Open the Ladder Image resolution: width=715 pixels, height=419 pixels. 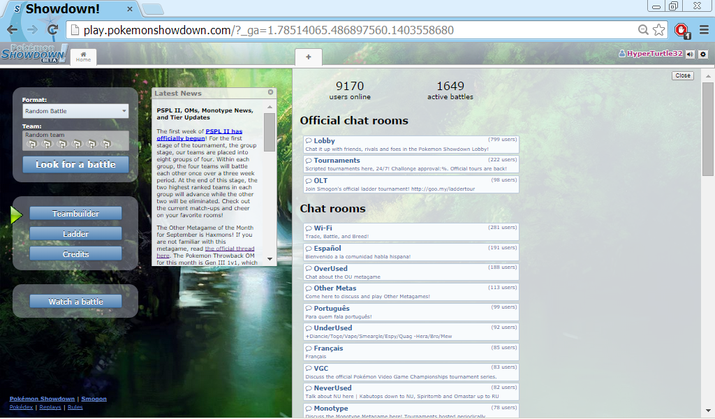coord(75,234)
